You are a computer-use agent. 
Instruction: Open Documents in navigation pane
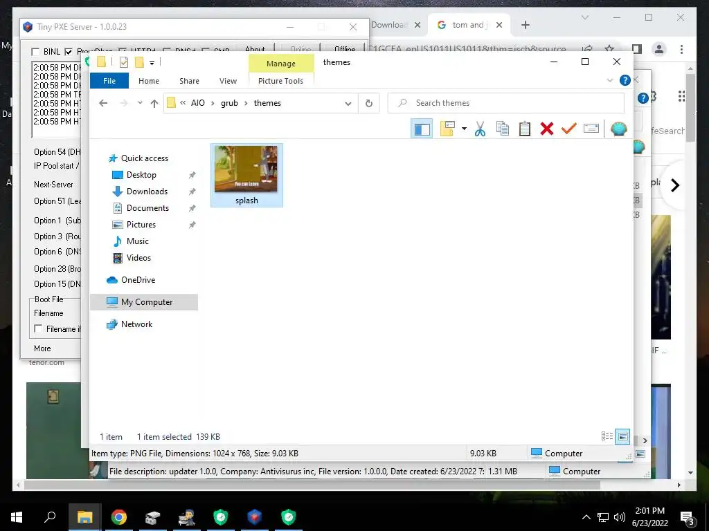point(147,208)
